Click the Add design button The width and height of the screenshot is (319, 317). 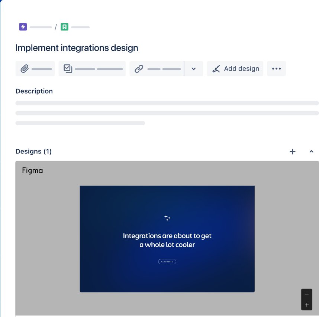click(235, 69)
